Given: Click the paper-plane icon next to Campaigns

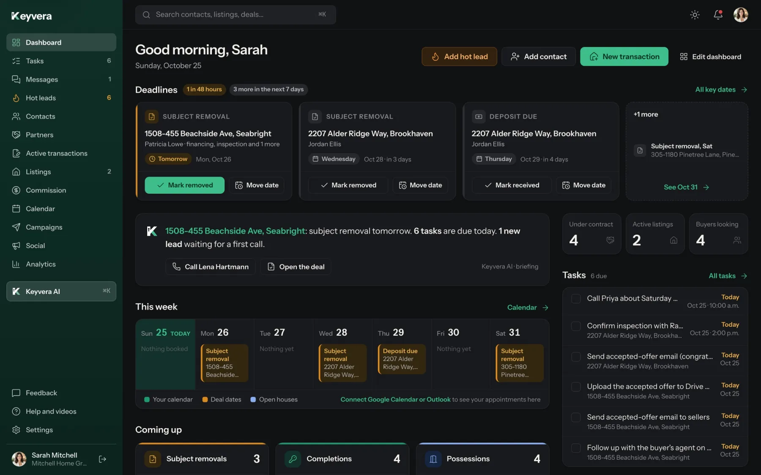Looking at the screenshot, I should [x=16, y=227].
